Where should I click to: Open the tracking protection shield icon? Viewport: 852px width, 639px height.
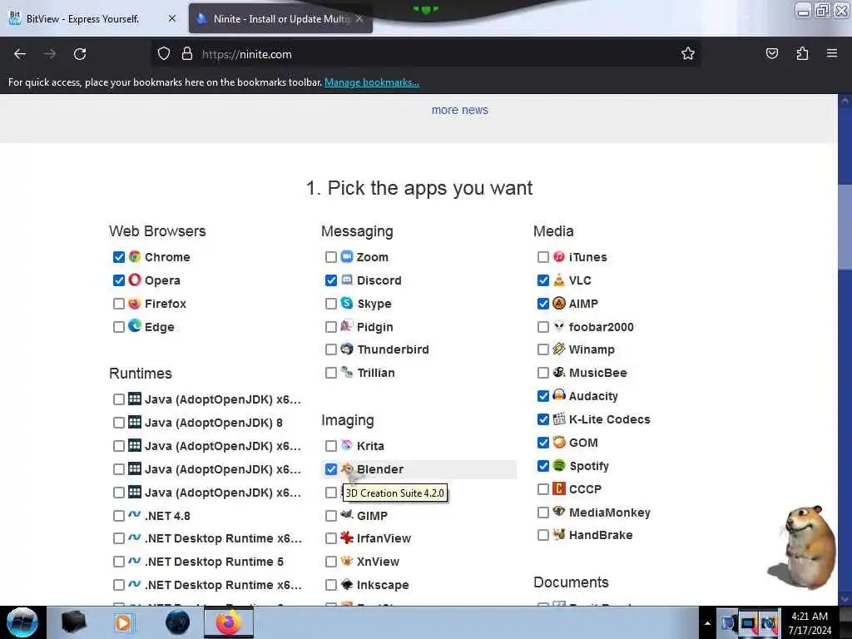pyautogui.click(x=164, y=54)
